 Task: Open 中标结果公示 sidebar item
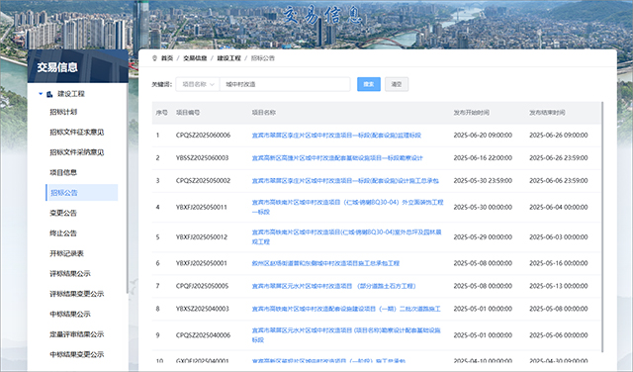coord(70,314)
